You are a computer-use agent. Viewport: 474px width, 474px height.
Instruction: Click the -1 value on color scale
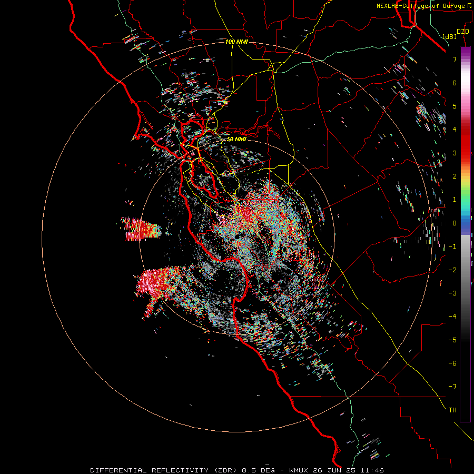(452, 246)
